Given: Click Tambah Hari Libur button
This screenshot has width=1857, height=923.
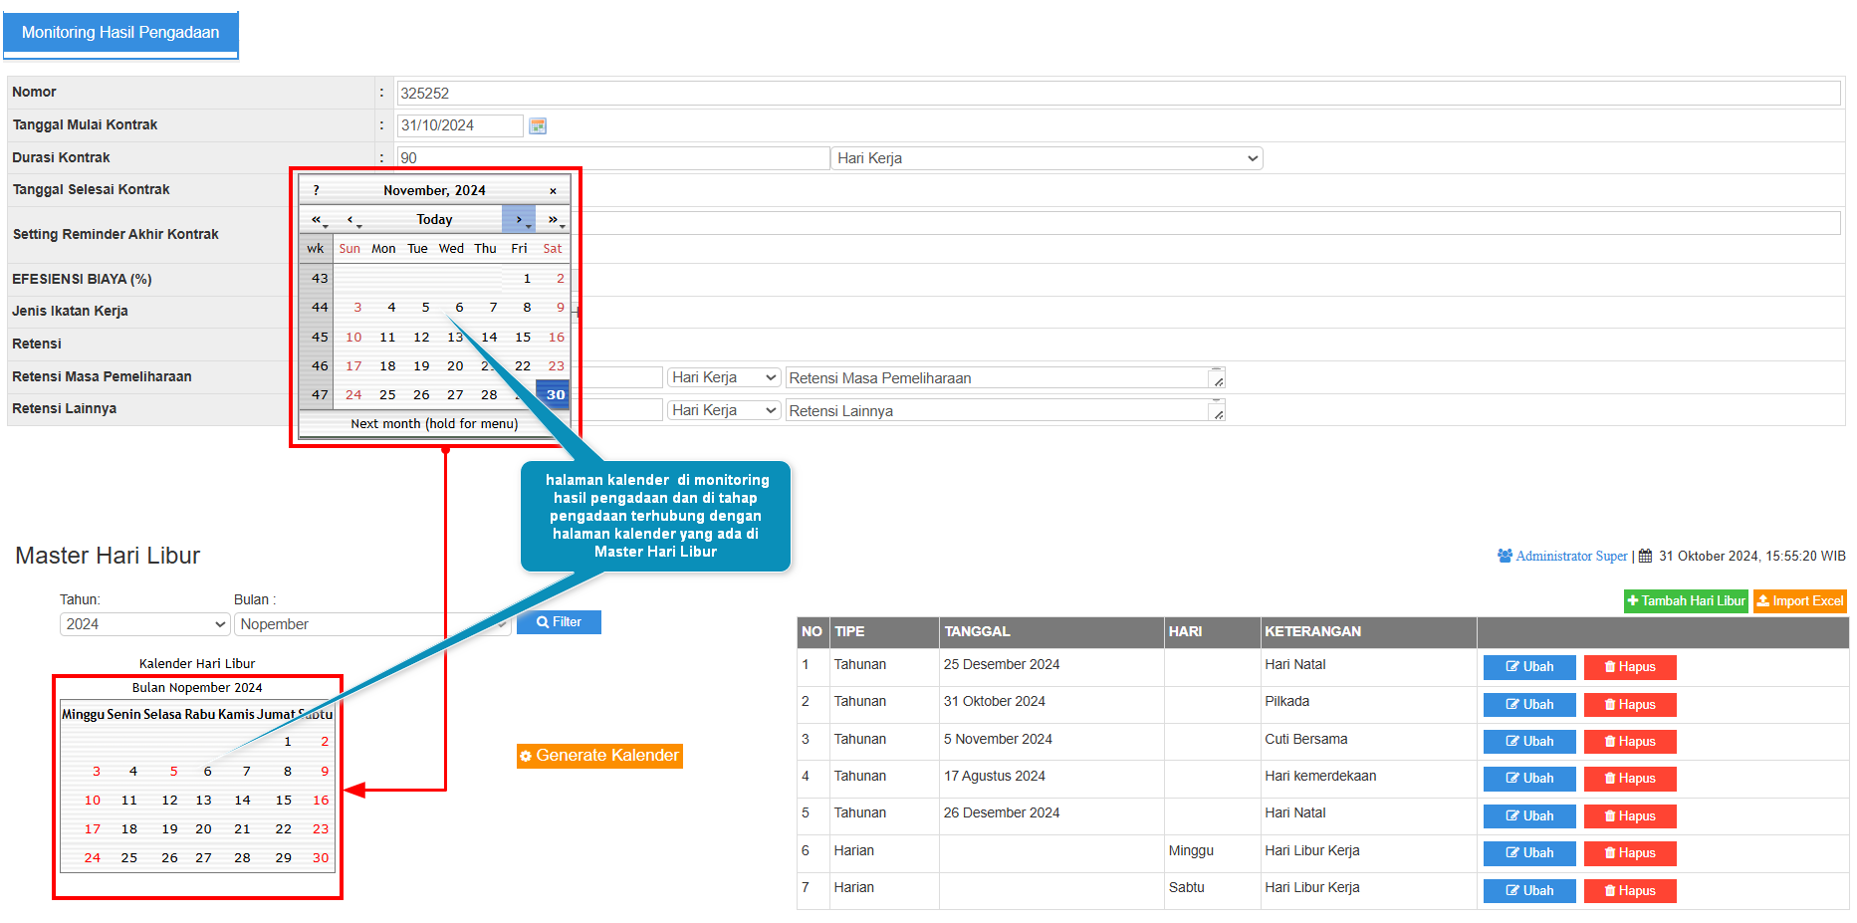Looking at the screenshot, I should 1685,601.
